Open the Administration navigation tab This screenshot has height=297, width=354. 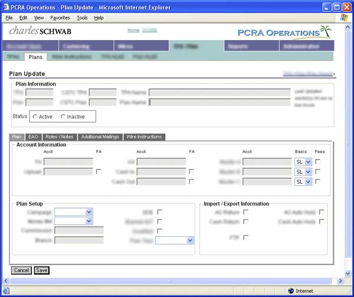(307, 46)
